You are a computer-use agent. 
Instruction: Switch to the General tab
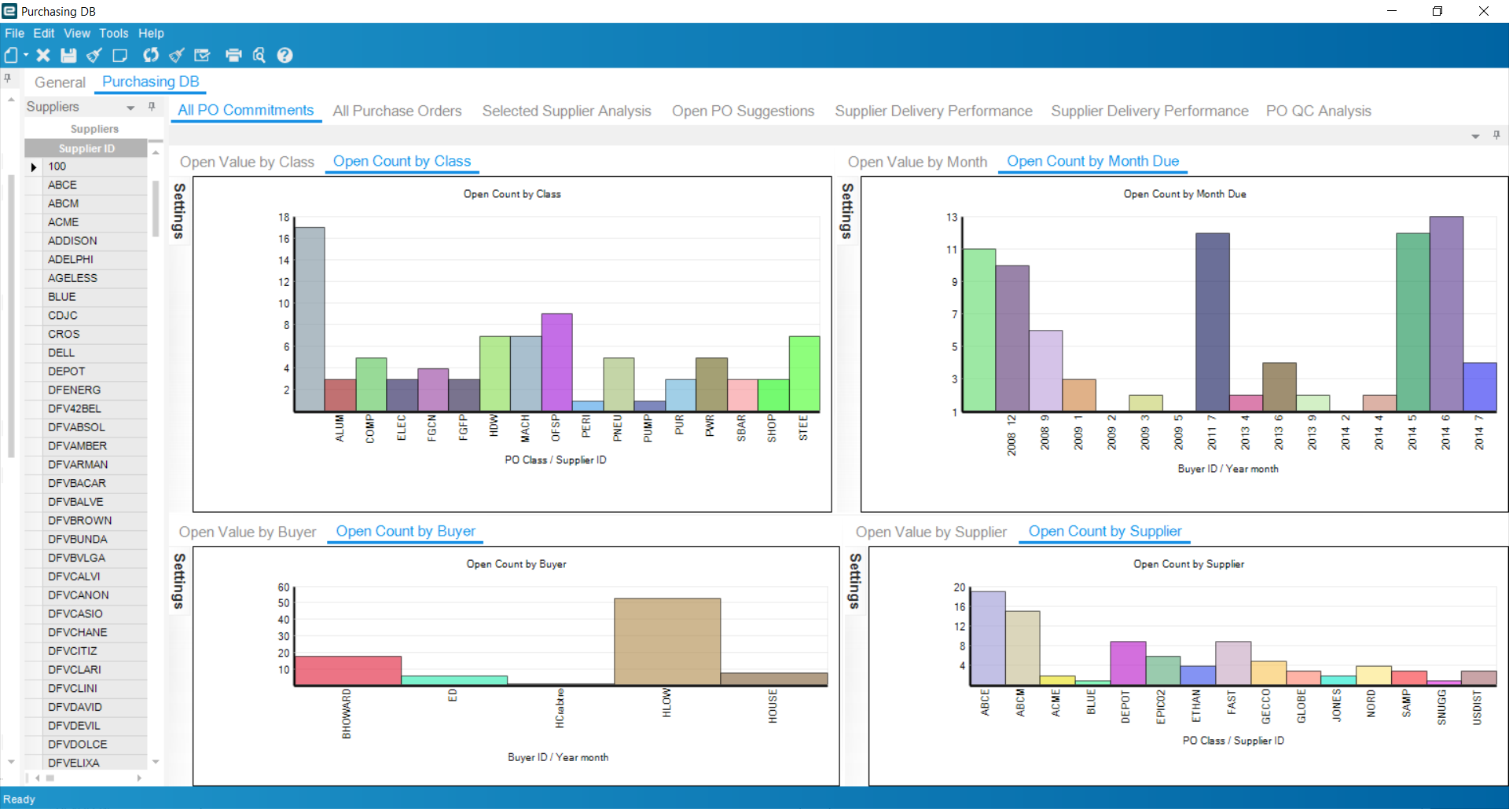tap(60, 82)
